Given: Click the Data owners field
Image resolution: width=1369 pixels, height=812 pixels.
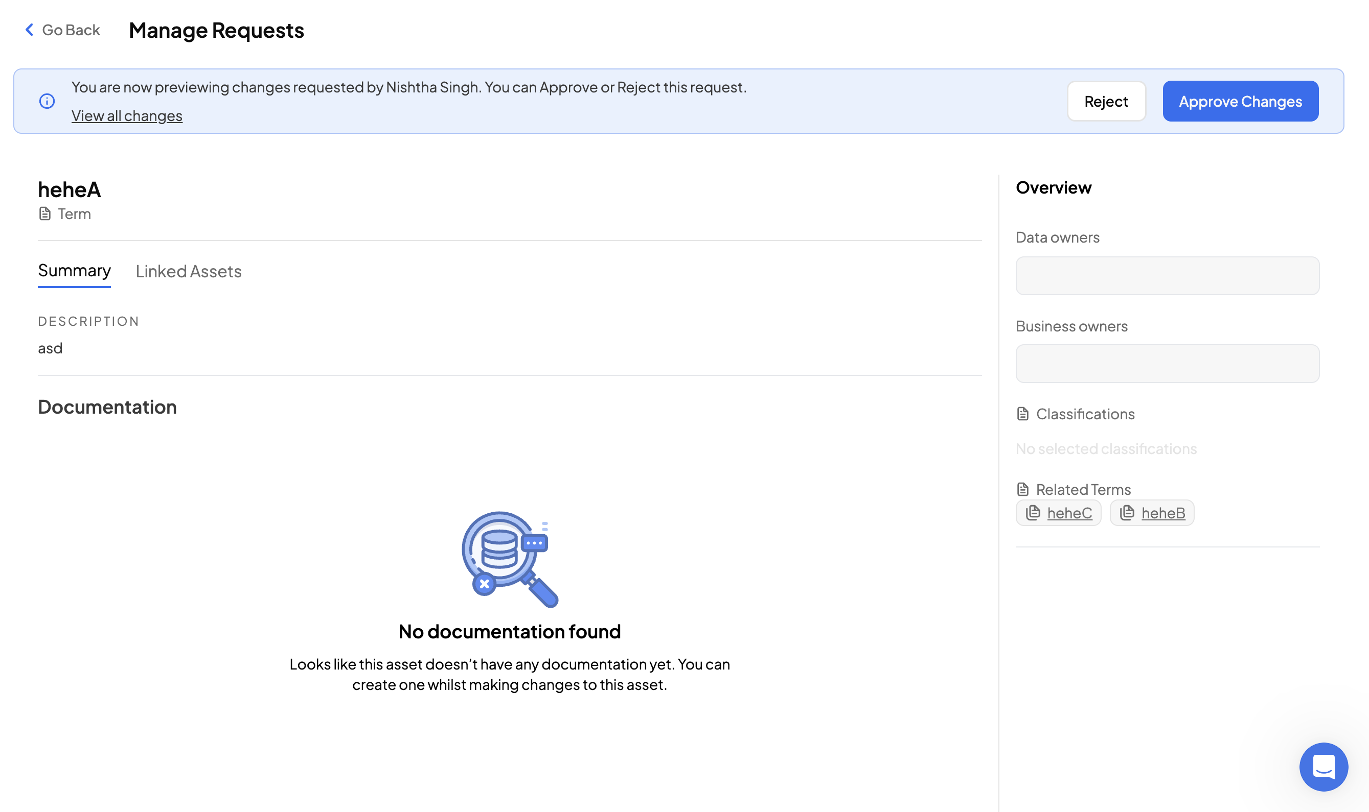Looking at the screenshot, I should 1167,276.
